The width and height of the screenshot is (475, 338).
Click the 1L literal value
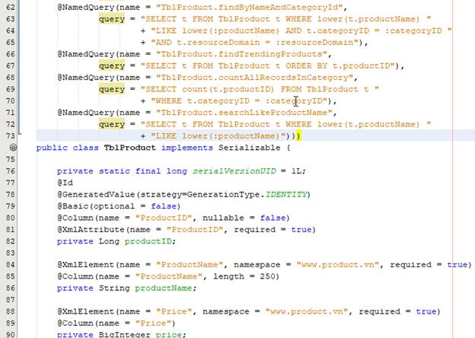[296, 171]
